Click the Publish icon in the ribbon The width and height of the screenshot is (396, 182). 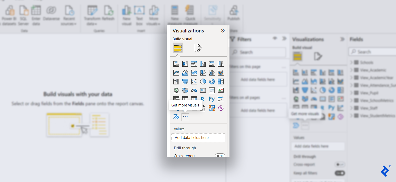(234, 11)
